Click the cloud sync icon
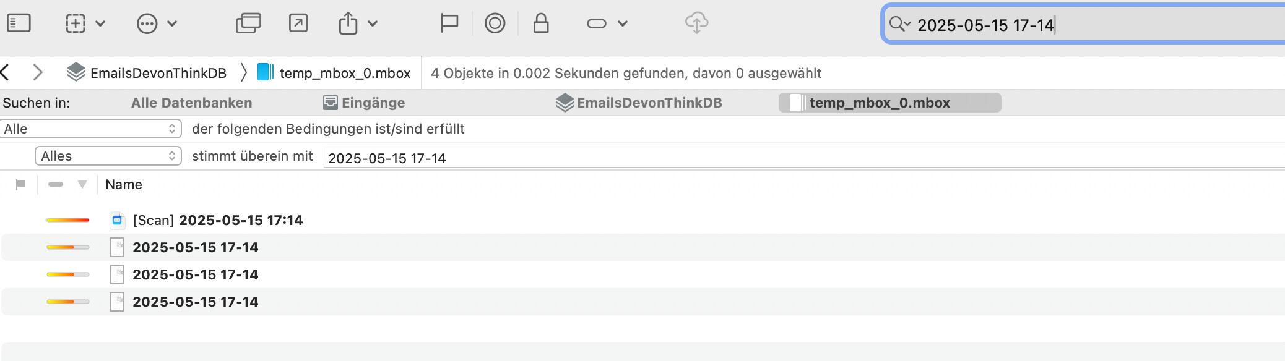Viewport: 1285px width, 361px height. (x=696, y=23)
